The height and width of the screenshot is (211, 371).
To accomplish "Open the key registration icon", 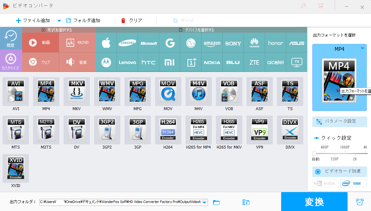I will (x=303, y=6).
